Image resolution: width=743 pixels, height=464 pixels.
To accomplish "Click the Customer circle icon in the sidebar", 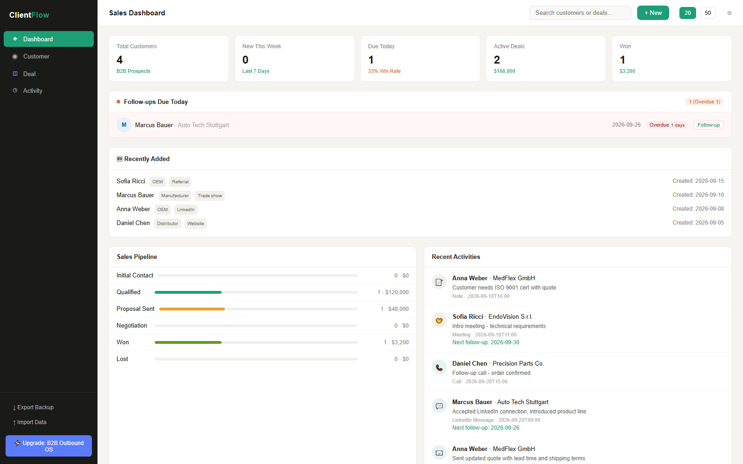I will click(x=15, y=56).
